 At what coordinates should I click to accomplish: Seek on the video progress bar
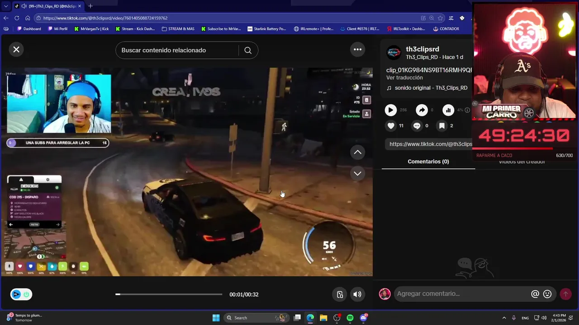pos(169,294)
